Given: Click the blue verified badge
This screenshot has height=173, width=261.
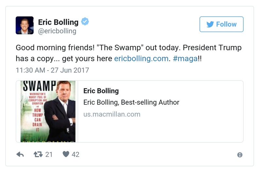Looking at the screenshot, I should [x=85, y=22].
